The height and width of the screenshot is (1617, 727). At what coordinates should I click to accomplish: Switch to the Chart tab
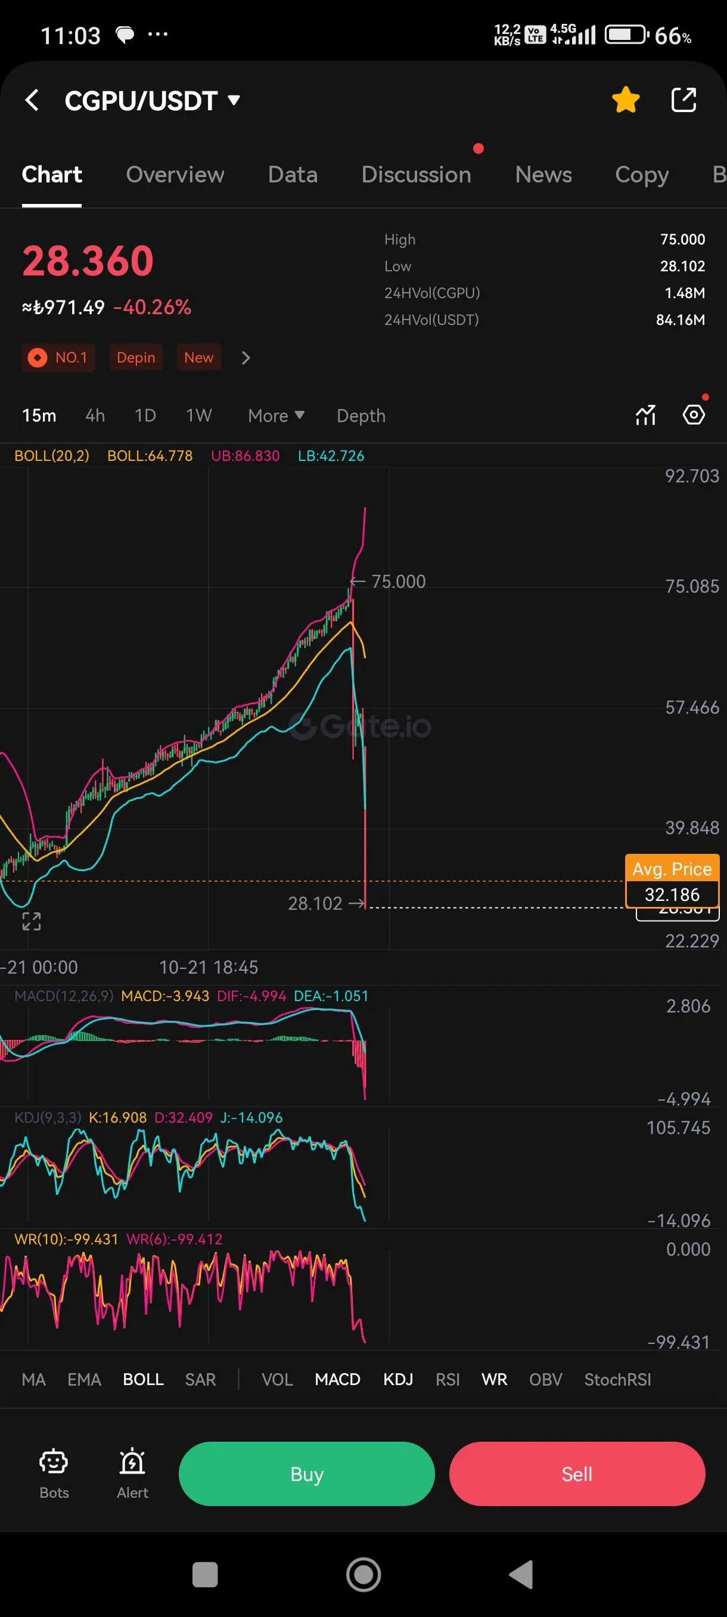[52, 175]
